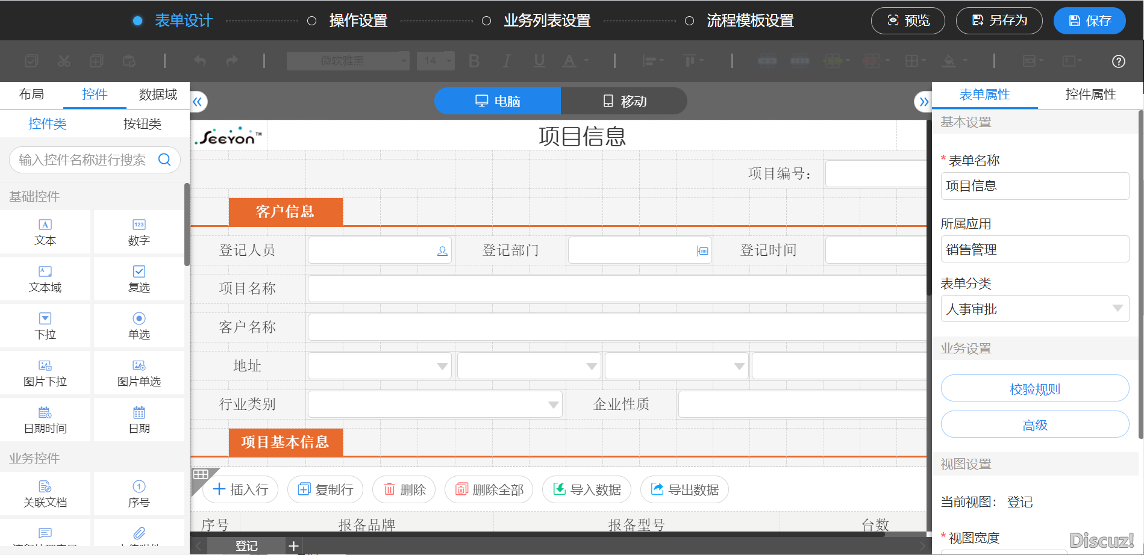The width and height of the screenshot is (1144, 555).
Task: Click the cut scissors icon in toolbar
Action: (64, 61)
